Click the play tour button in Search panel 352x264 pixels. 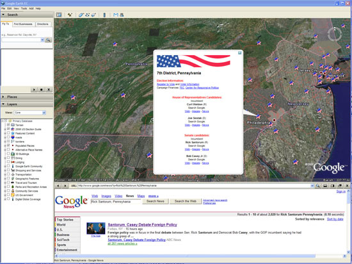coord(34,90)
